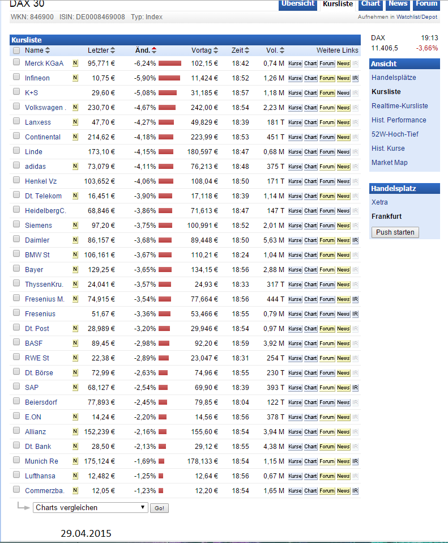The image size is (448, 543).
Task: Click the N badge beside Allianz
Action: click(75, 431)
